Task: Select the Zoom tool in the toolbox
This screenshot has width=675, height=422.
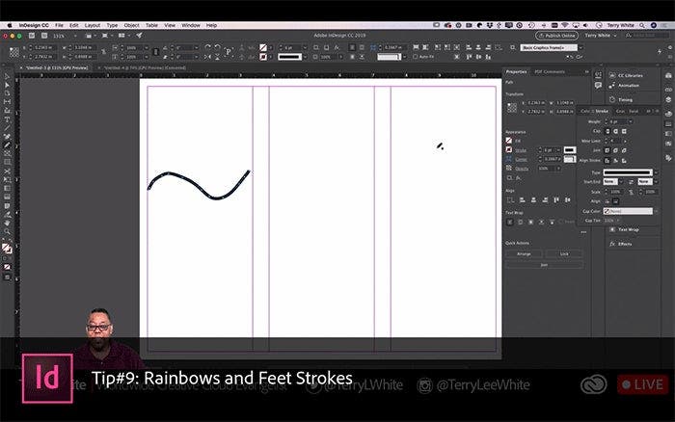Action: [x=7, y=231]
